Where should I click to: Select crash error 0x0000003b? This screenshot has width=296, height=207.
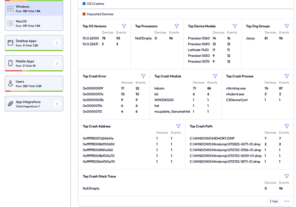coord(93,100)
